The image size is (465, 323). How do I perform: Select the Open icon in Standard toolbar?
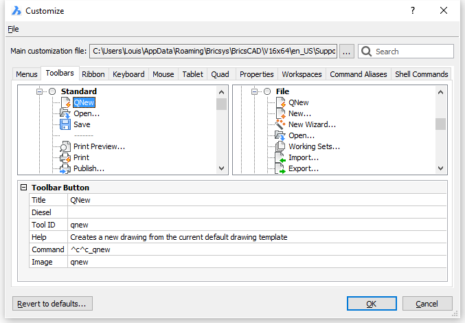[65, 113]
